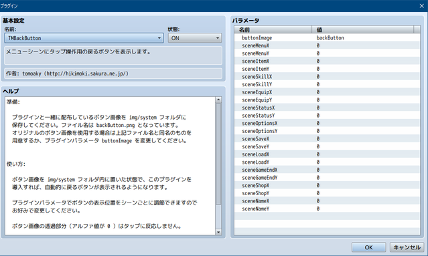Click the help scrollbar up arrow
Viewport: 428px width, 256px height.
pyautogui.click(x=218, y=100)
